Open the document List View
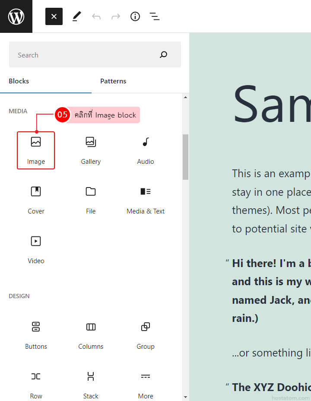The height and width of the screenshot is (401, 311). point(154,16)
